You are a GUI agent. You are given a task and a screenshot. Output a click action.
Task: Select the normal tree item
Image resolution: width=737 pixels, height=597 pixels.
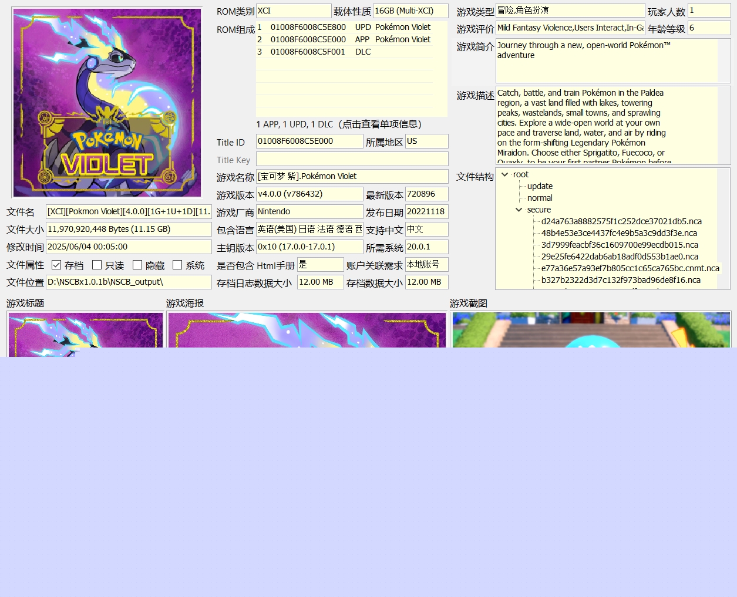(540, 198)
